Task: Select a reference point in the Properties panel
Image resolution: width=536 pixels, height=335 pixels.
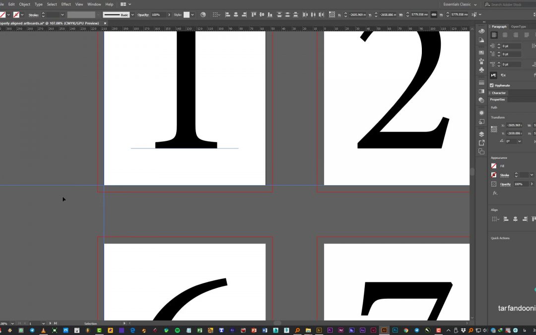Action: [494, 129]
